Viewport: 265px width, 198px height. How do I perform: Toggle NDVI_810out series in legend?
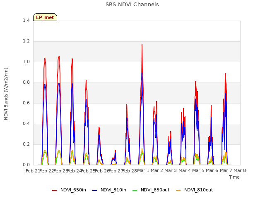[194, 190]
